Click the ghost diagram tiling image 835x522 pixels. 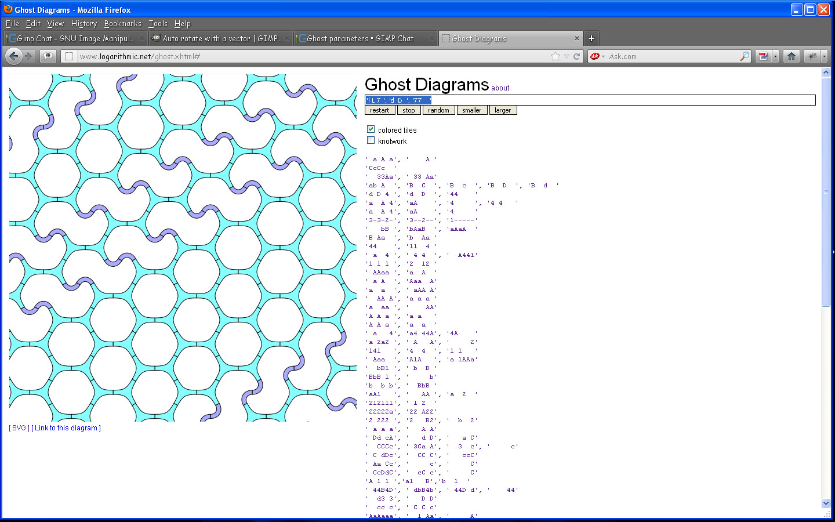tap(183, 248)
